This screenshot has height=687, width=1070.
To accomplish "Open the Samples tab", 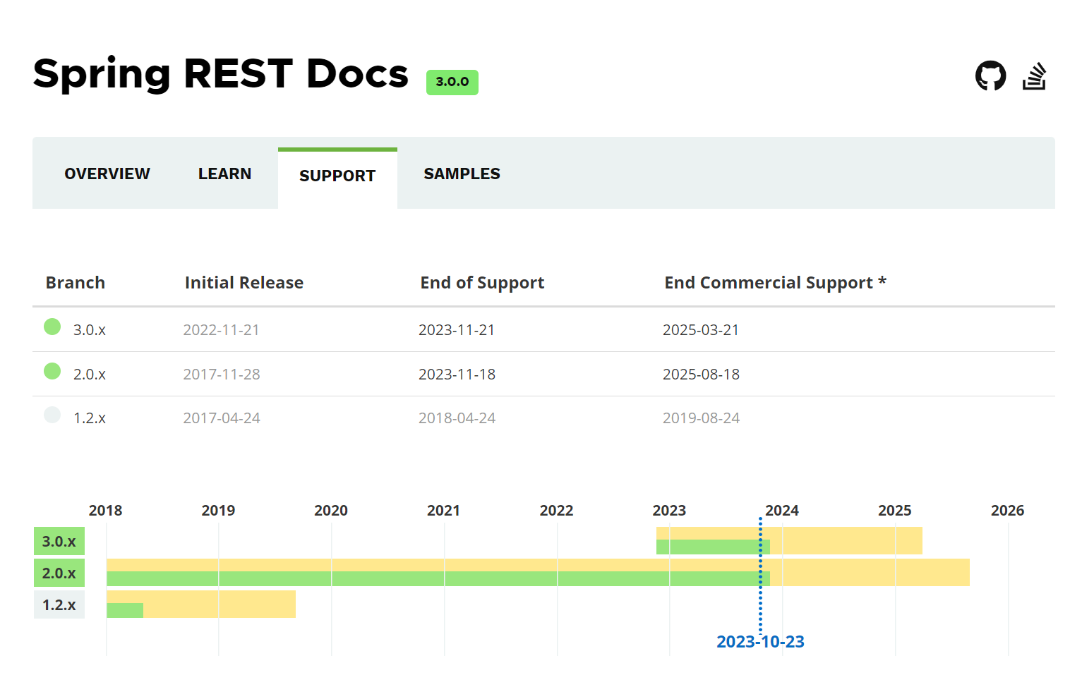I will pyautogui.click(x=462, y=174).
